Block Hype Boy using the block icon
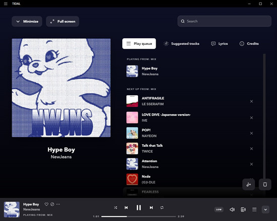277x221 pixels. click(x=52, y=204)
